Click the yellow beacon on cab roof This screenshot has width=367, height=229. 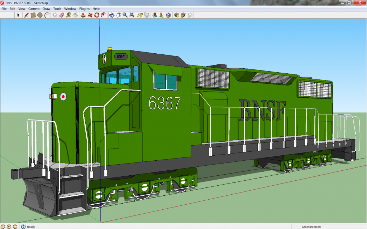coord(110,49)
